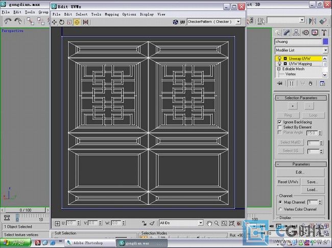Image resolution: width=332 pixels, height=248 pixels.
Task: Click the Edit... button in Parameters
Action: [x=300, y=173]
